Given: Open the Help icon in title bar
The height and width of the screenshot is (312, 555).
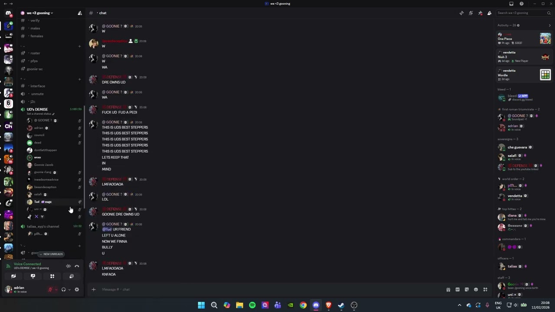Looking at the screenshot, I should point(521,3).
